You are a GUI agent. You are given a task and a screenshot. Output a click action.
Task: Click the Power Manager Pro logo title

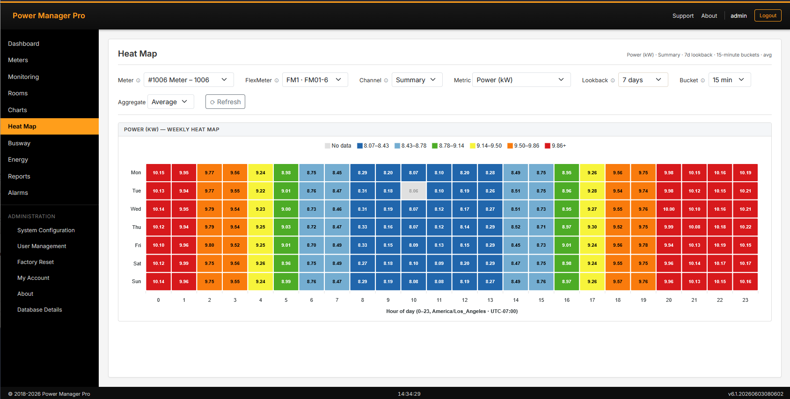click(x=49, y=15)
